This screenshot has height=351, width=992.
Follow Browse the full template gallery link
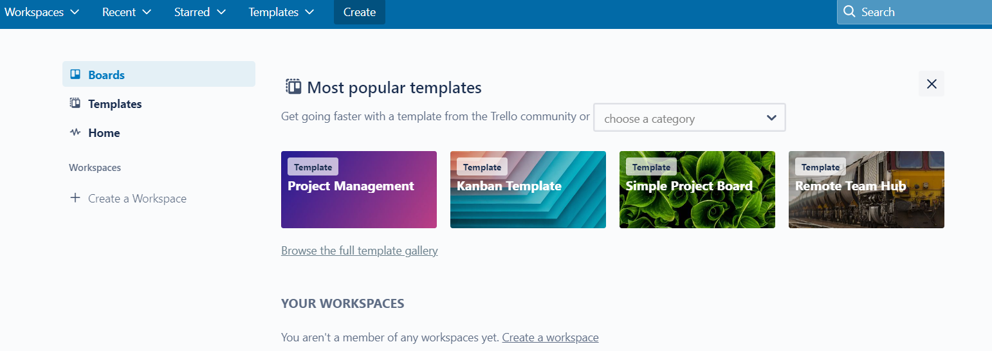(x=360, y=250)
